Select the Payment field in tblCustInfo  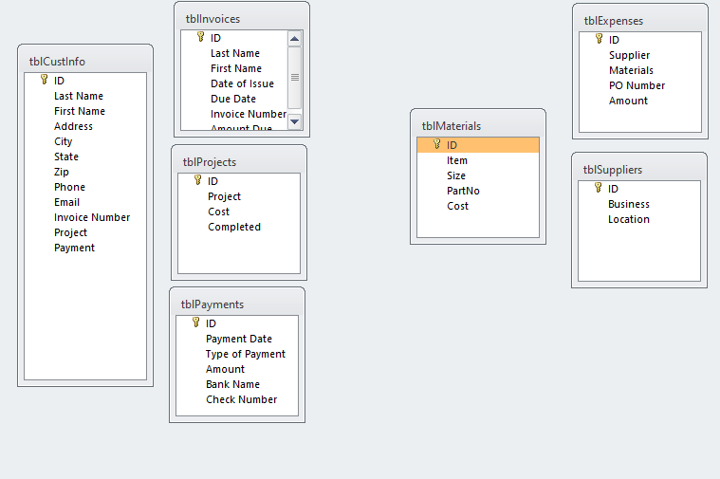(x=85, y=248)
